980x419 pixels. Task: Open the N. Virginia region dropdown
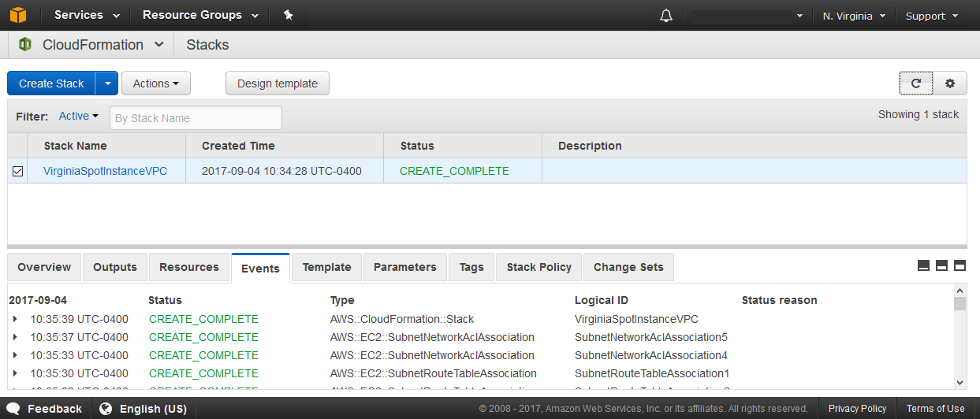[854, 16]
